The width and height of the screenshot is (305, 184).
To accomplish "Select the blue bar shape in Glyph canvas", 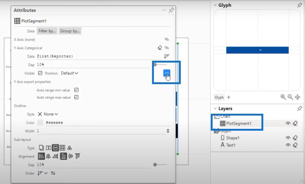I will [257, 50].
